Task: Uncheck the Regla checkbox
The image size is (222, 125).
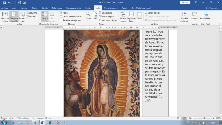Action: coord(61,13)
